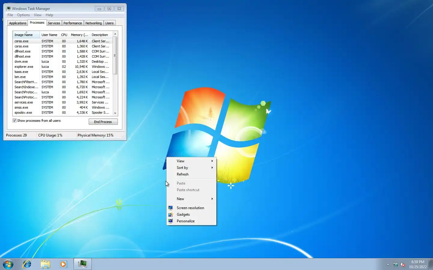Switch to the Services tab
Screen dimensions: 433x270
click(x=54, y=23)
